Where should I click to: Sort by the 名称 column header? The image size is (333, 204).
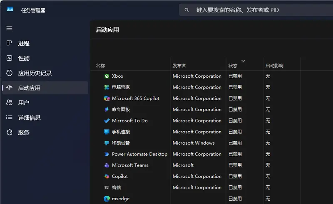[x=100, y=66]
